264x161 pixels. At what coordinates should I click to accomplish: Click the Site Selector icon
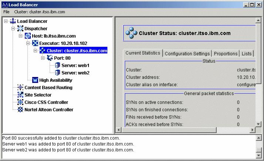[20, 95]
